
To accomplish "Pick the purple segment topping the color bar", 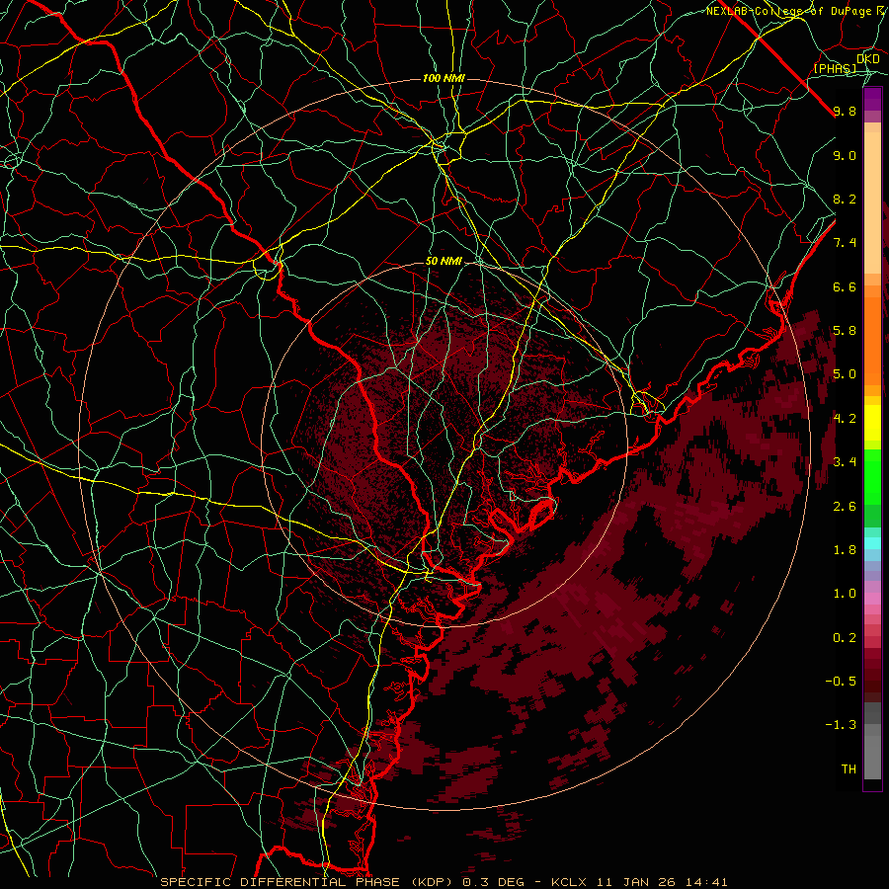I will (872, 99).
